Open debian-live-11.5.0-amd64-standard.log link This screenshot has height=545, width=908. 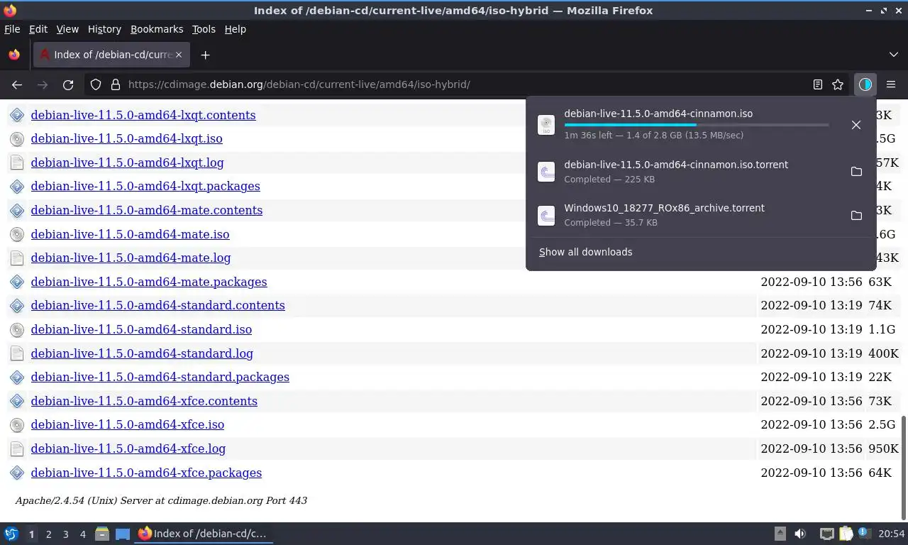tap(142, 353)
